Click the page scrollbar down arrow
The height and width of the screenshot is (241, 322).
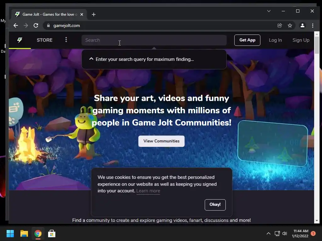coord(316,221)
